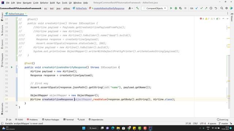Open the Python Packages tool window
Image resolution: width=234 pixels, height=131 pixels.
click(50, 120)
